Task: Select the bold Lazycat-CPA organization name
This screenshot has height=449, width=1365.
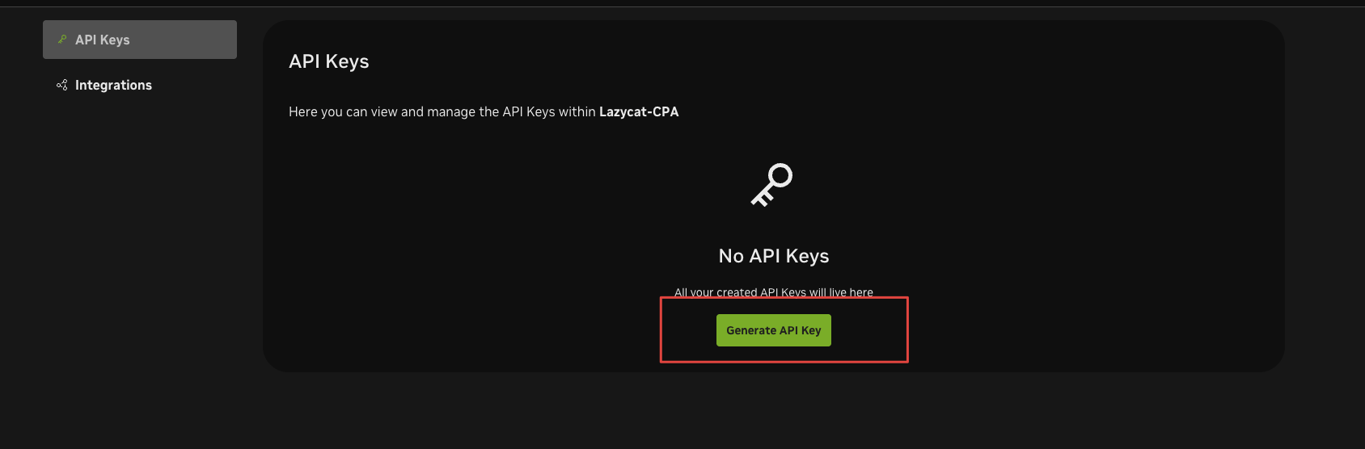Action: tap(639, 111)
